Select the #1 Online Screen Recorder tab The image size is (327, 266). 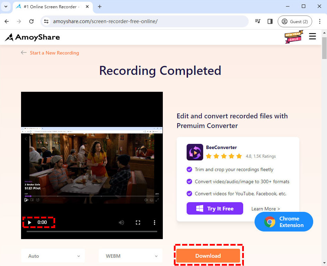point(53,7)
